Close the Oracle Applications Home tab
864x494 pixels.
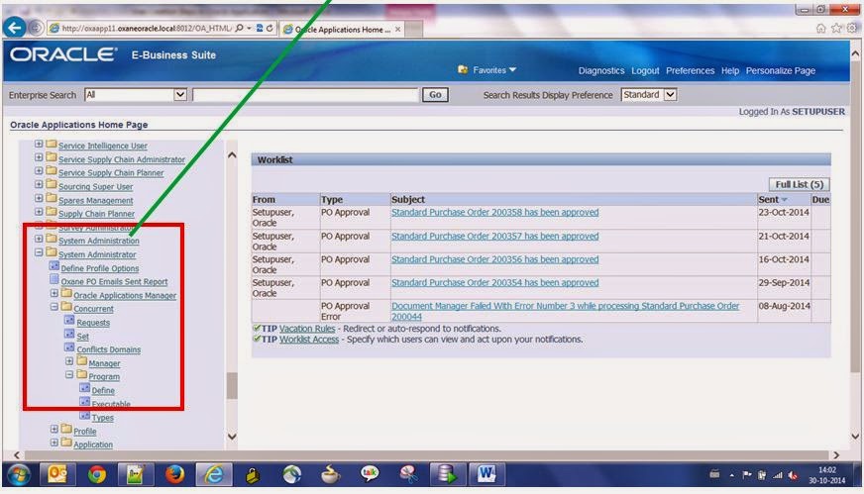point(398,29)
